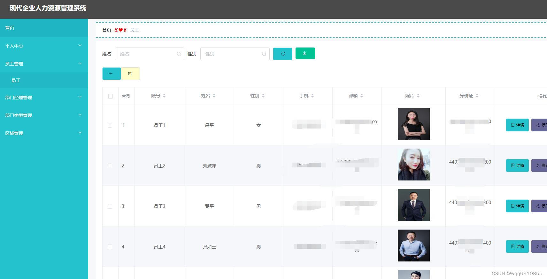This screenshot has height=279, width=547.
Task: Click the name cell 昌平
Action: click(209, 125)
